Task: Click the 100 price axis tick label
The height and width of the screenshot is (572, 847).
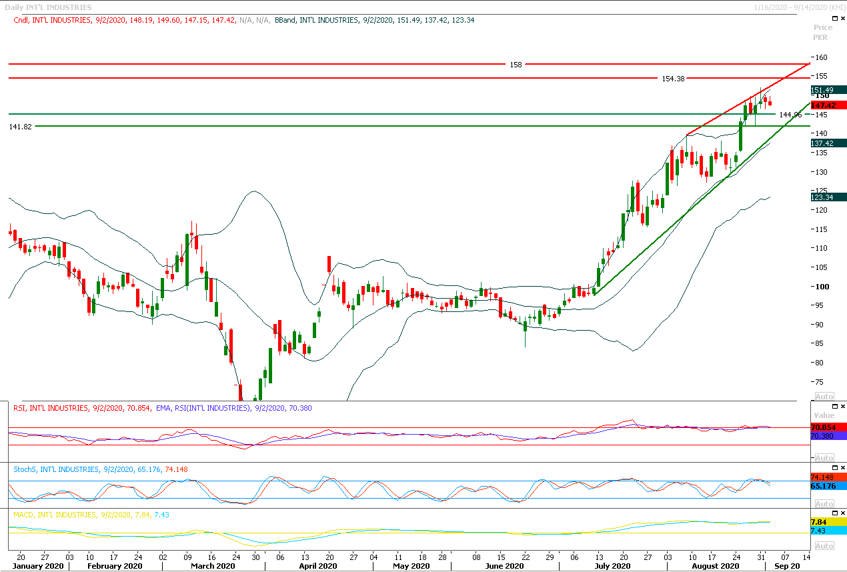Action: click(x=821, y=287)
